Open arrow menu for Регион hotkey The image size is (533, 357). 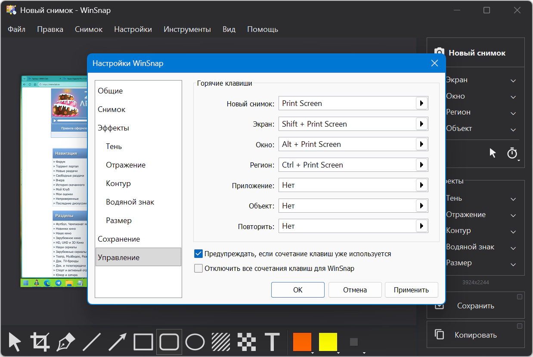click(421, 165)
